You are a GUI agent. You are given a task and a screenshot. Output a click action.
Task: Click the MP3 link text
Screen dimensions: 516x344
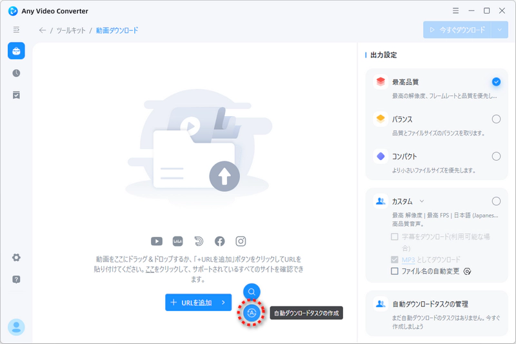tap(408, 259)
